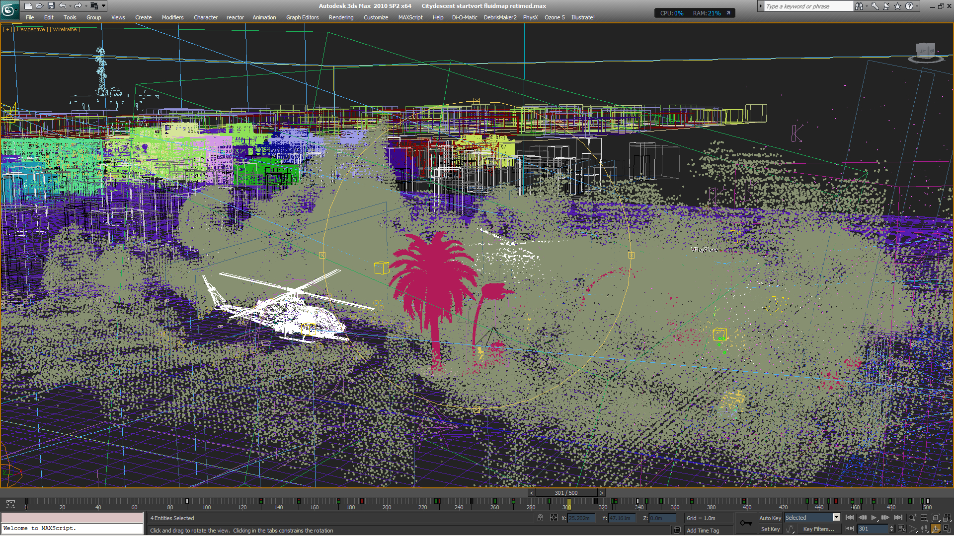954x536 pixels.
Task: Toggle the Selection Lock padlock
Action: [540, 518]
